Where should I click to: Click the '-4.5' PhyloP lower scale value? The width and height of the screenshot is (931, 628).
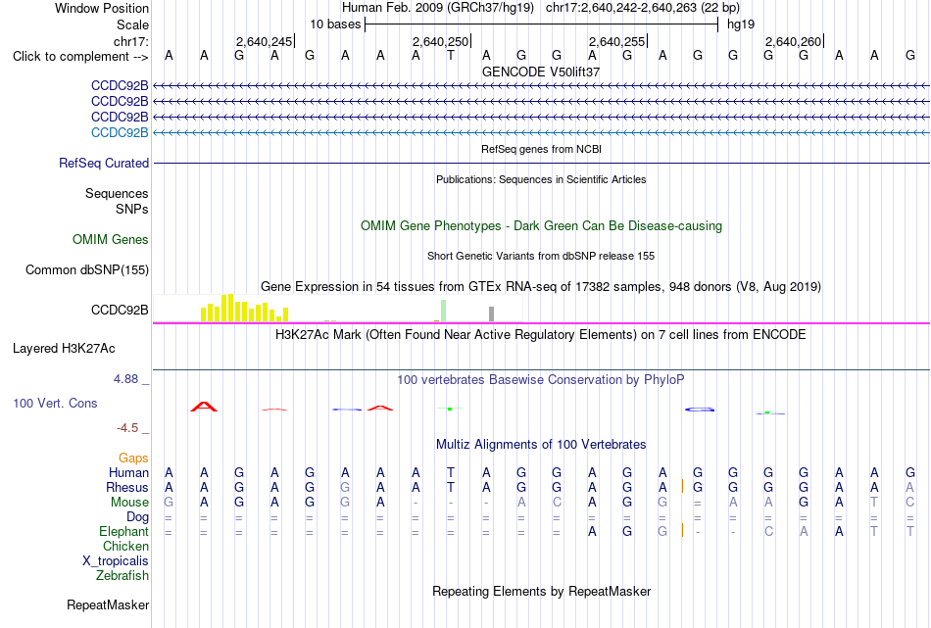[127, 428]
